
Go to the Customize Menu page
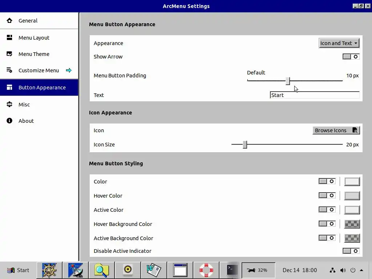[39, 70]
